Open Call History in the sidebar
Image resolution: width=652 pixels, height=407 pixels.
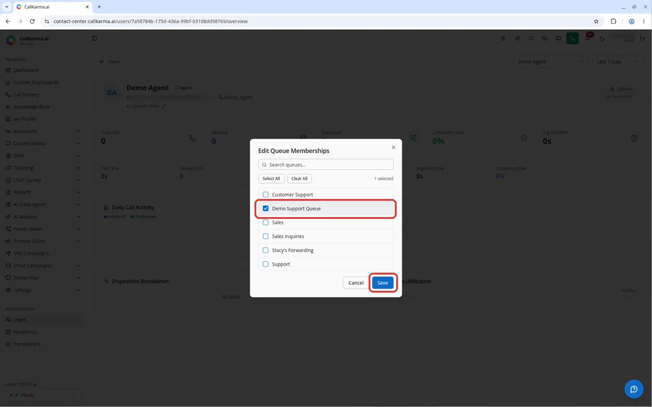(x=26, y=95)
